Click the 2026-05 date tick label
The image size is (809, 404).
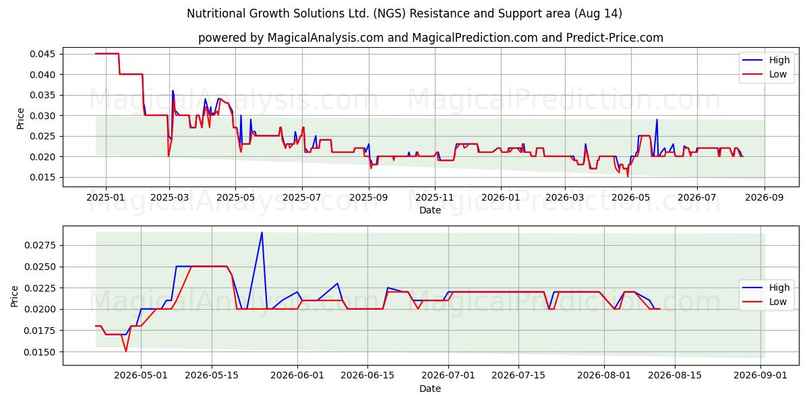coord(631,197)
